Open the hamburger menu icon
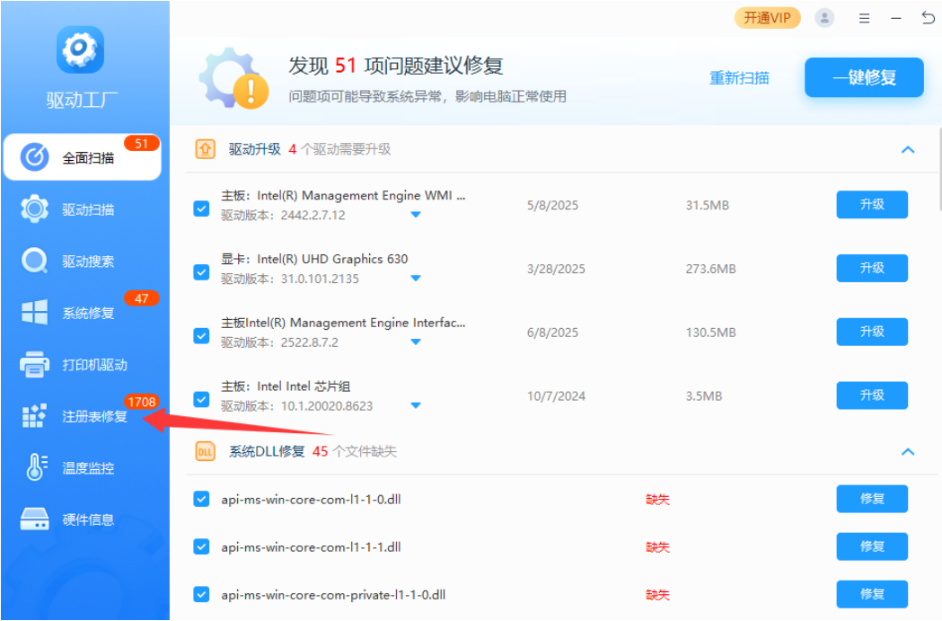This screenshot has width=942, height=621. pos(865,19)
